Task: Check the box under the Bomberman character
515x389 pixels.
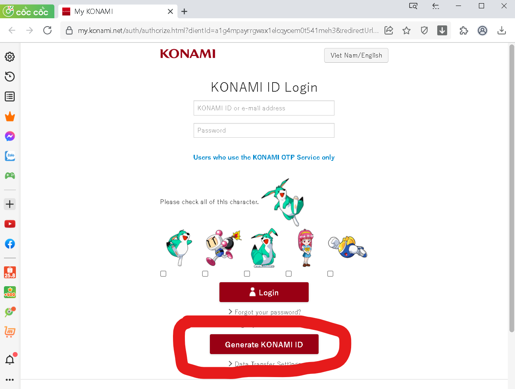Action: (x=205, y=274)
